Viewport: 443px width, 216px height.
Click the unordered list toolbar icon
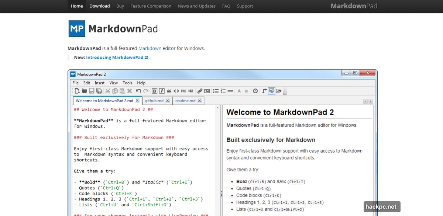[x=216, y=91]
